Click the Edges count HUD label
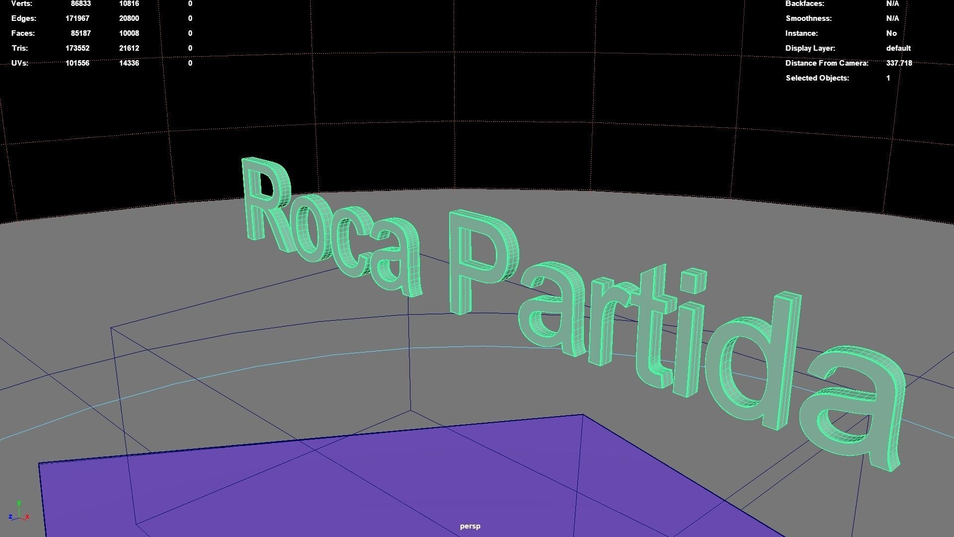 pyautogui.click(x=24, y=18)
